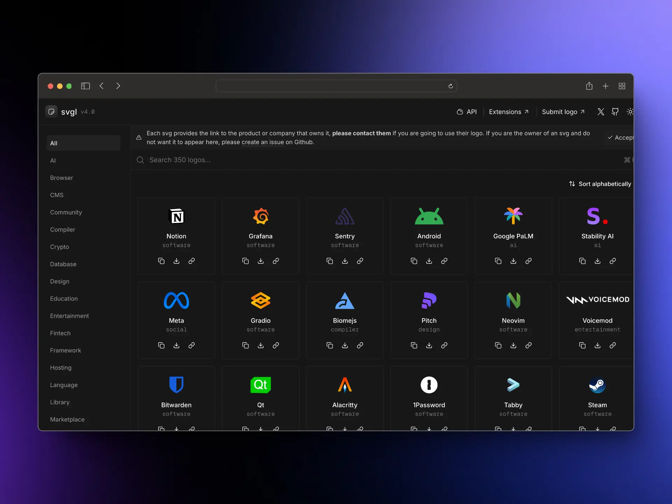The image size is (672, 504).
Task: Click Accept button in notice banner
Action: coord(620,137)
